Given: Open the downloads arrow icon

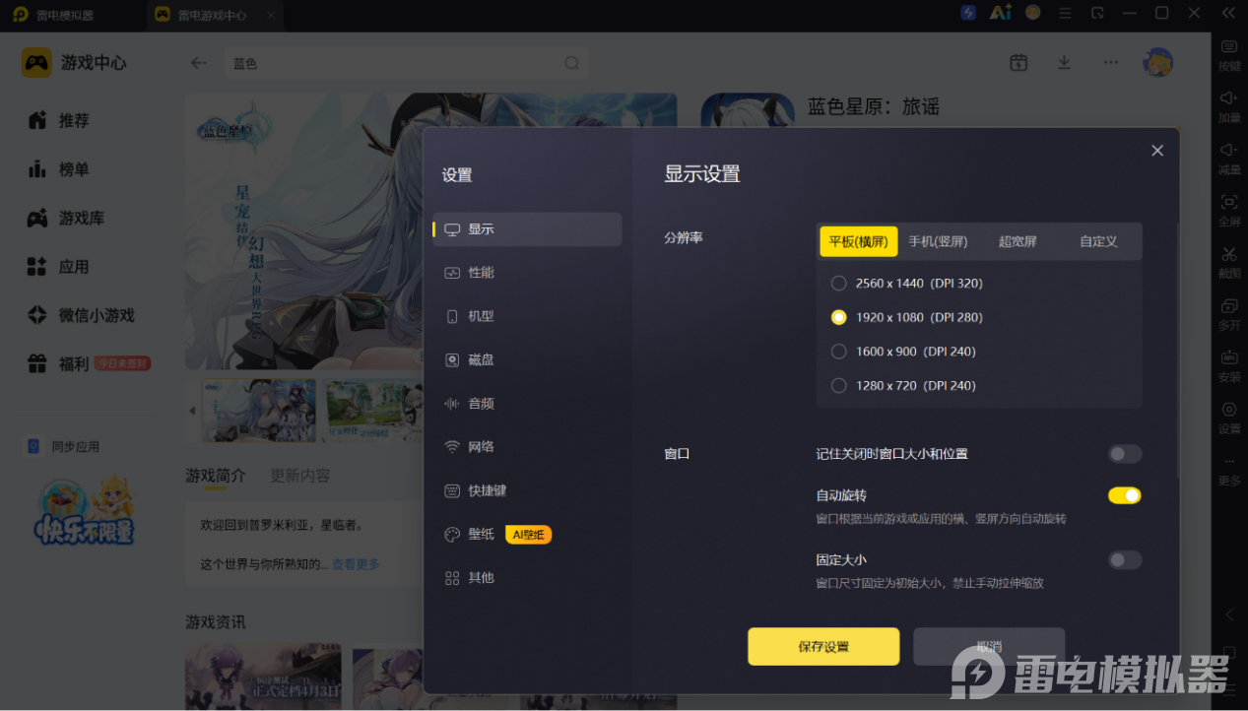Looking at the screenshot, I should [1064, 62].
